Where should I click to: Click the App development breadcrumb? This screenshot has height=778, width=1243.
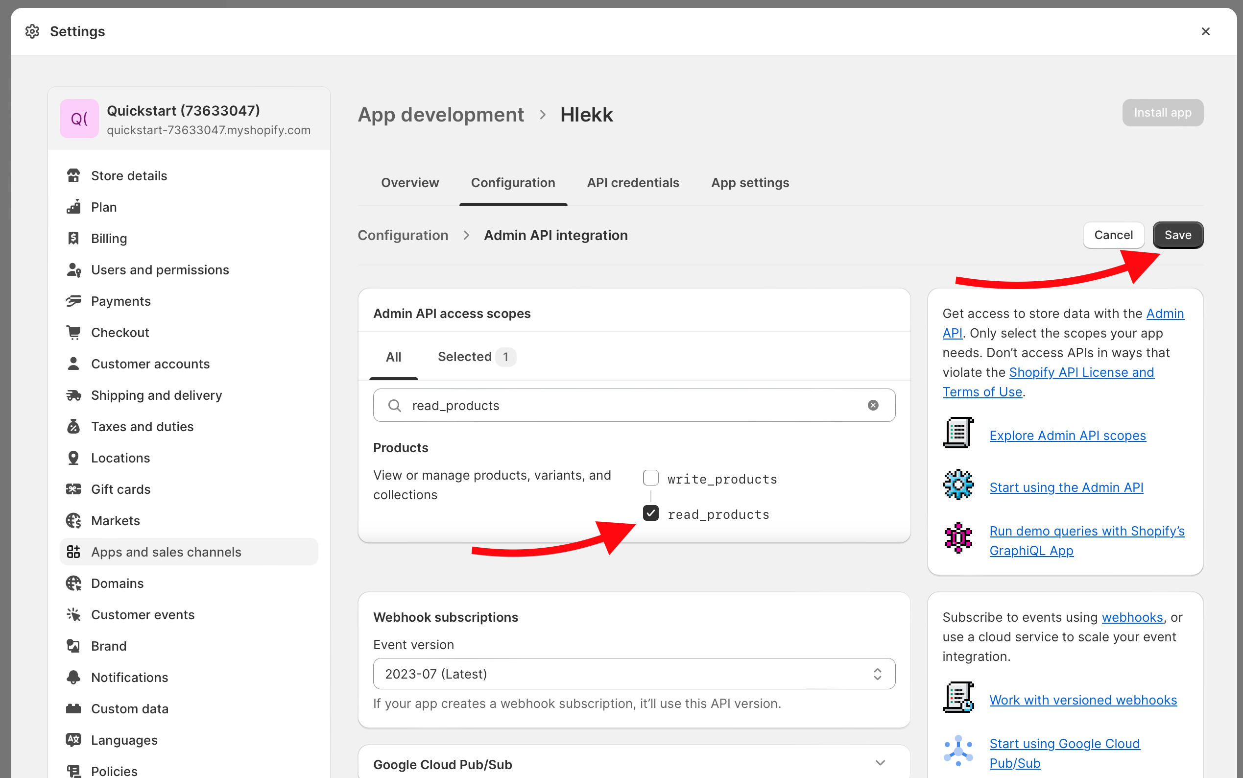pyautogui.click(x=441, y=114)
